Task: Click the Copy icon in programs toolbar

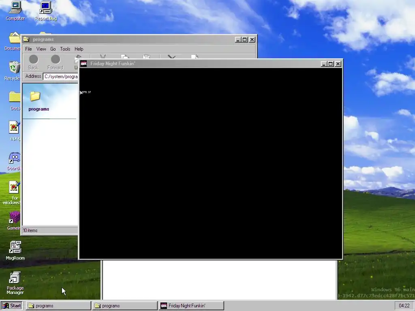Action: coord(125,56)
